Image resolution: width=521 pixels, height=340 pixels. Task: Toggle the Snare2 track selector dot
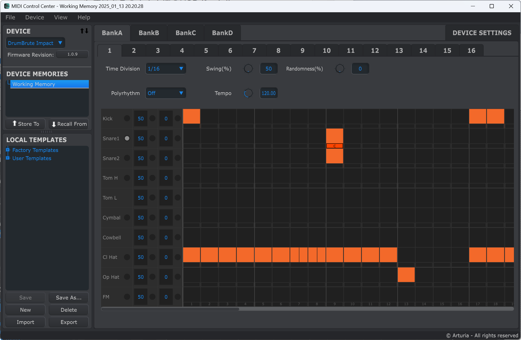[x=127, y=158]
